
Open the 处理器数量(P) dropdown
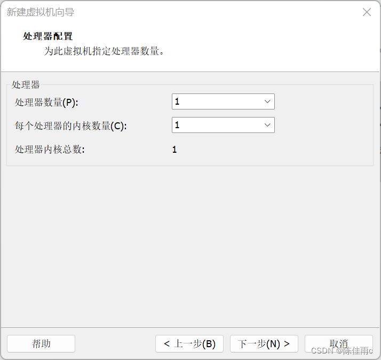click(223, 101)
